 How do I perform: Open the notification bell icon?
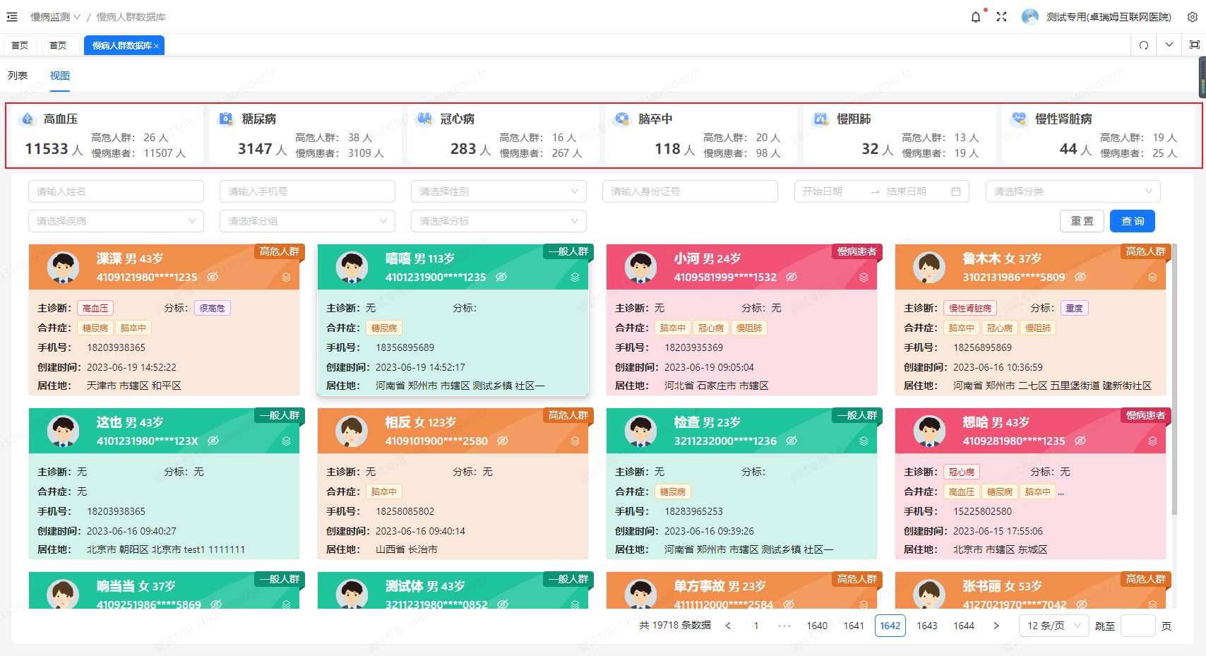tap(976, 17)
